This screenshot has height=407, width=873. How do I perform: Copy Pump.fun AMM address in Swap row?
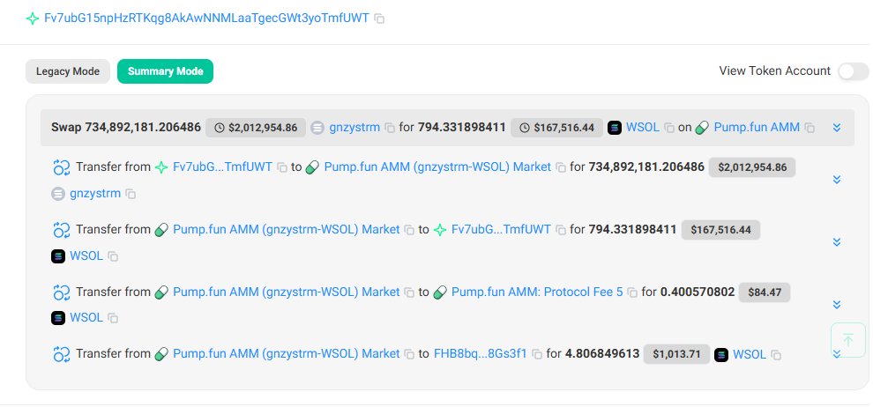tap(810, 128)
